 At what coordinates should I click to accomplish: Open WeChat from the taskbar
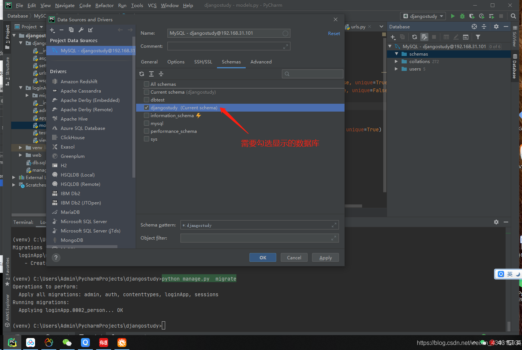(x=67, y=342)
